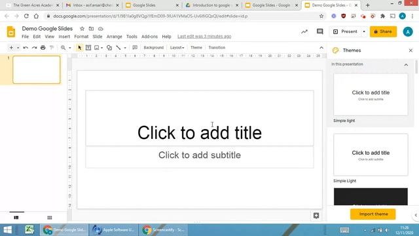Switch to grid view icon
The width and height of the screenshot is (419, 236).
pyautogui.click(x=50, y=218)
